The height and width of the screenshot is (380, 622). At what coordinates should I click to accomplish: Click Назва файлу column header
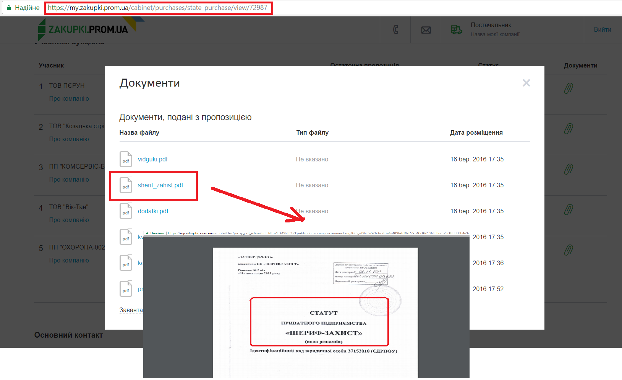(x=139, y=132)
